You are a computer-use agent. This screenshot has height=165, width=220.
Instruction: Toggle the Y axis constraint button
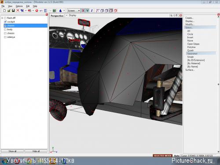click(88, 11)
